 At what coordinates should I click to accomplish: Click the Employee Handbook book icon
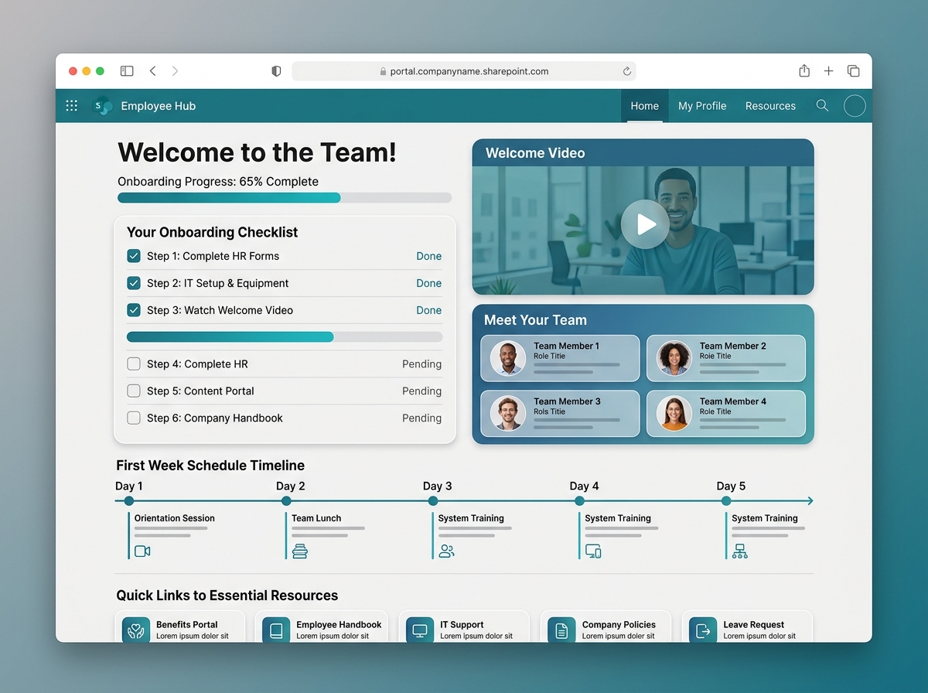click(276, 630)
